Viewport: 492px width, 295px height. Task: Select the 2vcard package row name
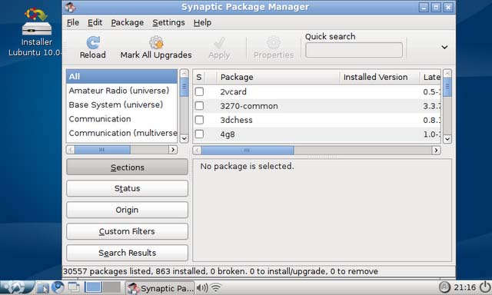pos(233,92)
